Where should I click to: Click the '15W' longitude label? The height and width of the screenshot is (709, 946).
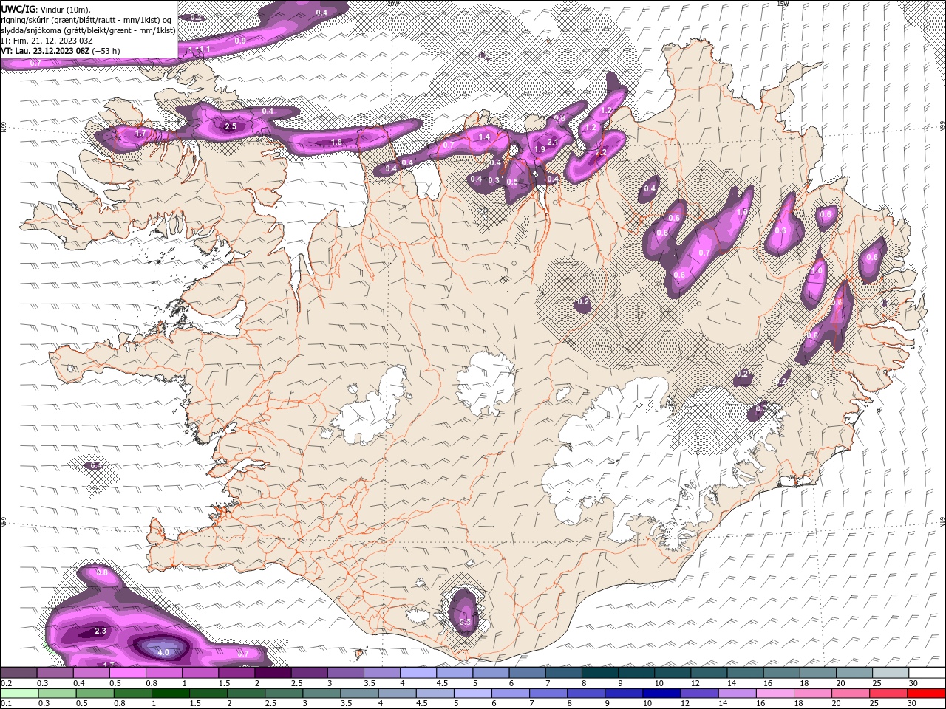tap(783, 4)
